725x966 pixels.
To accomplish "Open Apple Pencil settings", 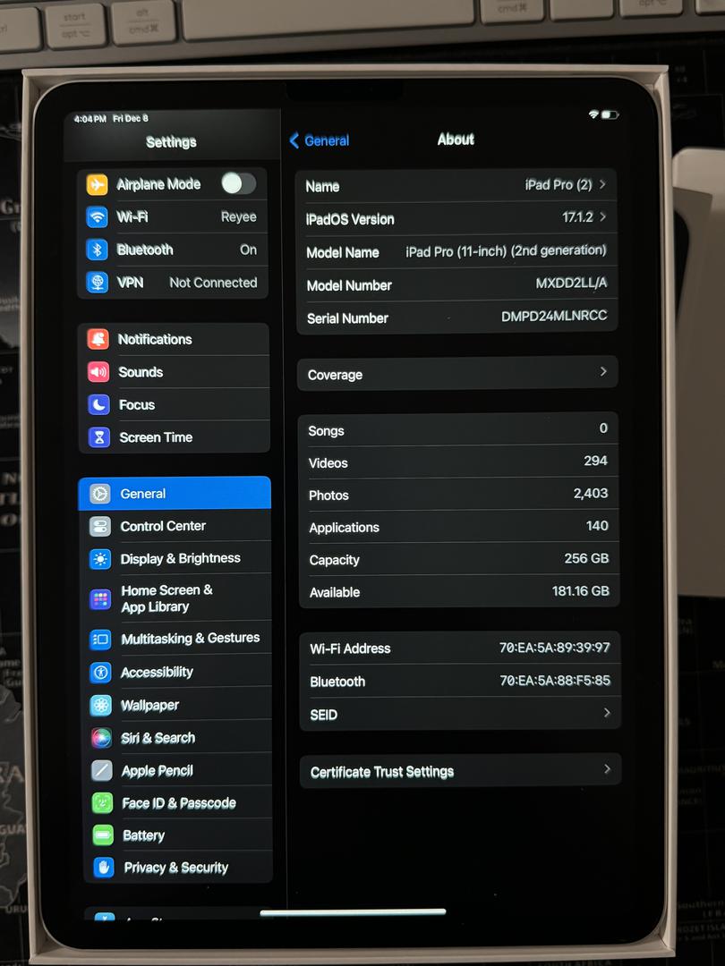I will click(177, 771).
